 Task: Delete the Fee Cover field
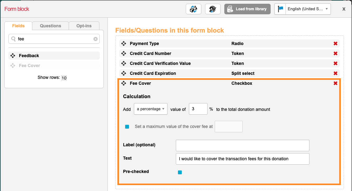[x=336, y=84]
